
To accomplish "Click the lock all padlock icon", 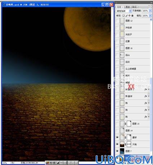I will pos(132,16).
